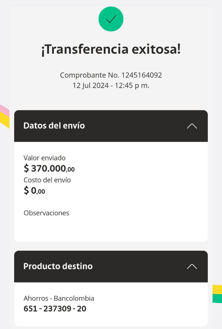This screenshot has width=222, height=329.
Task: Tap the pink and yellow stripe decoration
Action: pos(4,115)
